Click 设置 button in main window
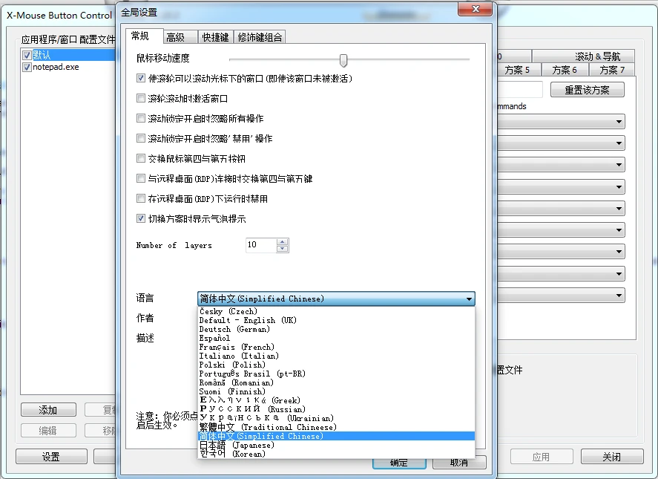 pos(51,457)
